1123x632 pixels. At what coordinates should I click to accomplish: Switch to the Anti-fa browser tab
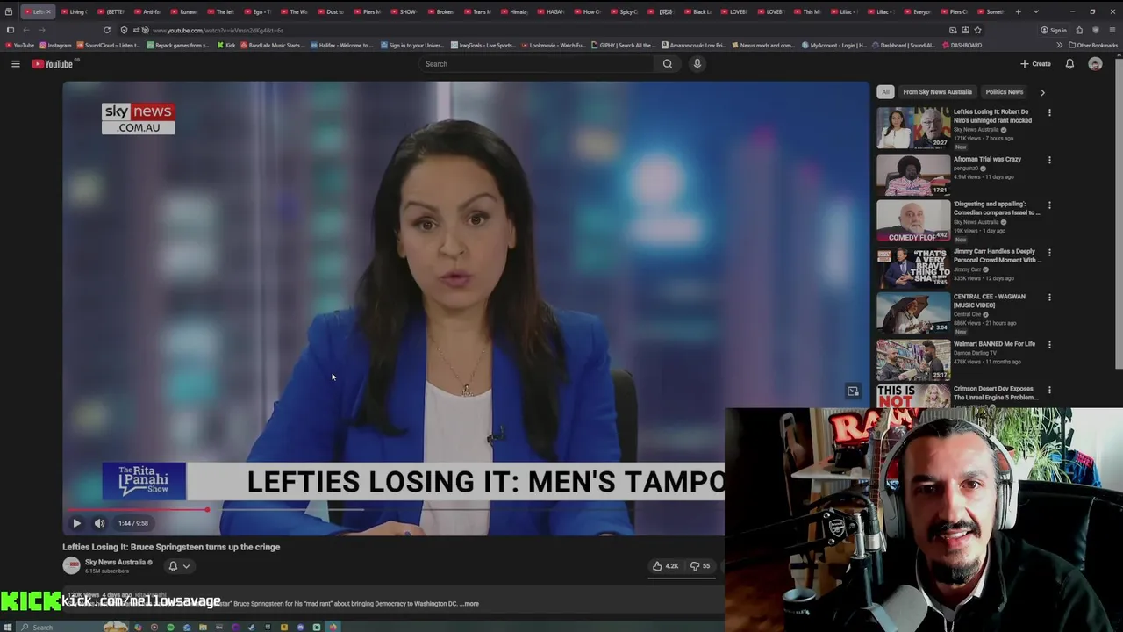[x=148, y=11]
